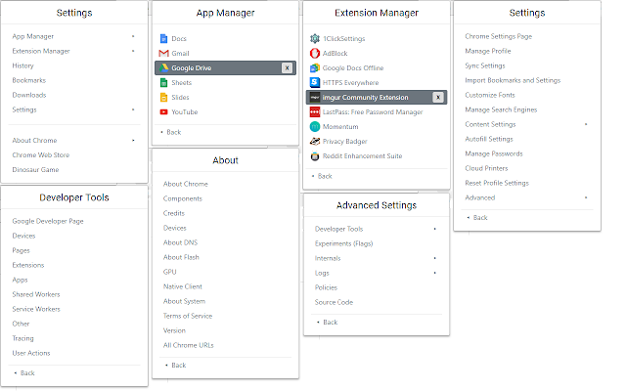Expand the App Manager submenu arrow
The height and width of the screenshot is (391, 626).
tap(133, 36)
